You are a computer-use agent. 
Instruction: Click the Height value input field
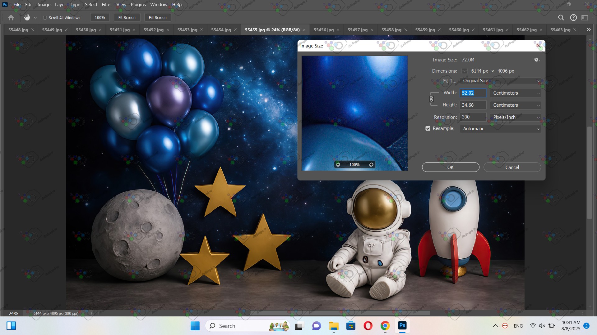pyautogui.click(x=473, y=105)
